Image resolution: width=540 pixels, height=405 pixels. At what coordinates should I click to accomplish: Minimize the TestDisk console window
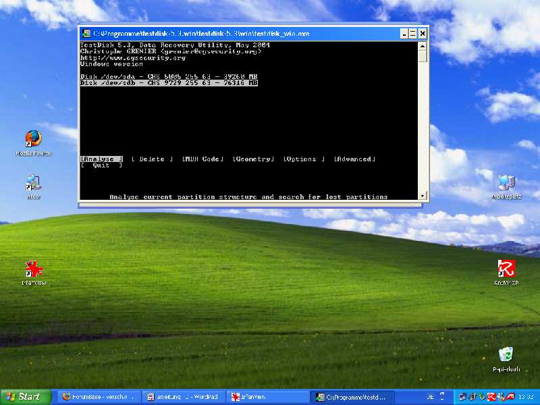[x=404, y=34]
